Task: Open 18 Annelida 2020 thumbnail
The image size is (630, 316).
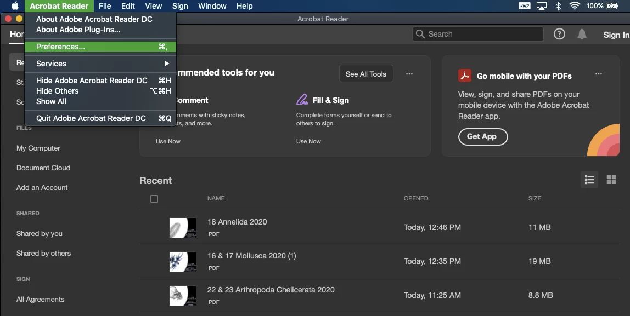Action: [183, 228]
